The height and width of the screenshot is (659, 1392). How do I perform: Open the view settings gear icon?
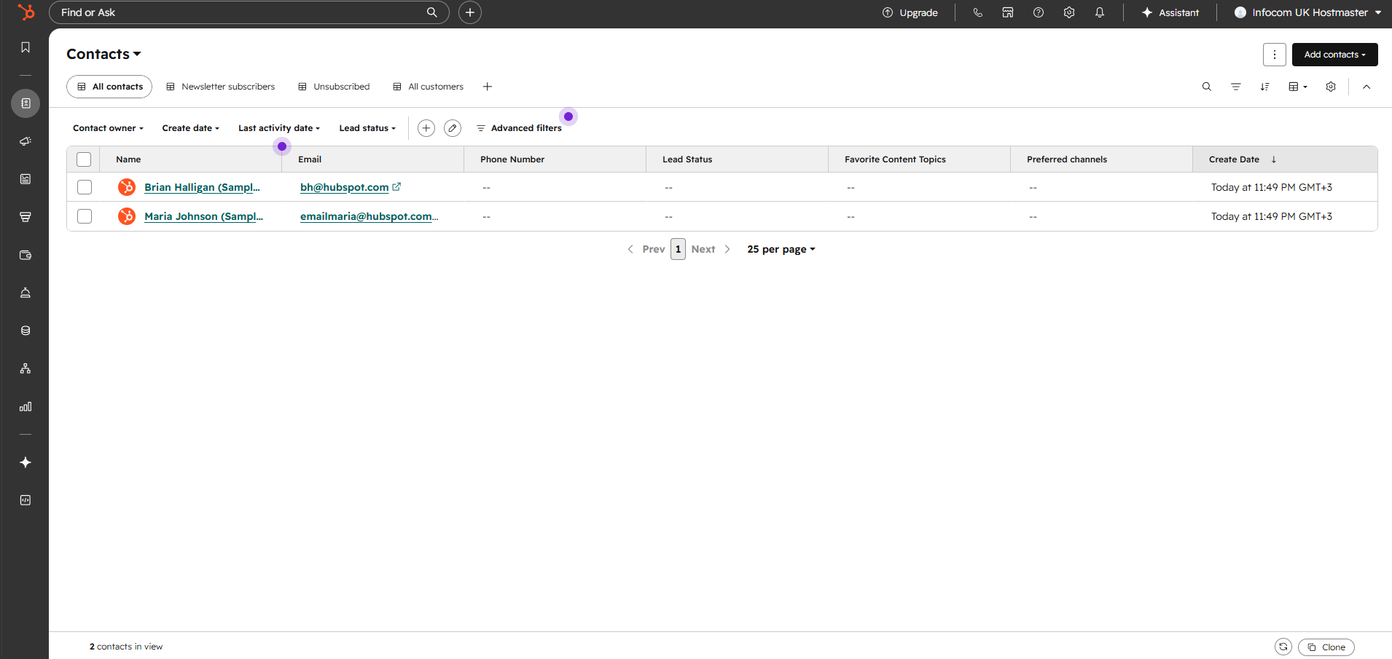tap(1331, 87)
